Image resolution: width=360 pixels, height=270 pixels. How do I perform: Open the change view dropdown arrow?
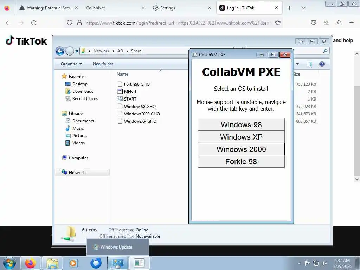[297, 64]
